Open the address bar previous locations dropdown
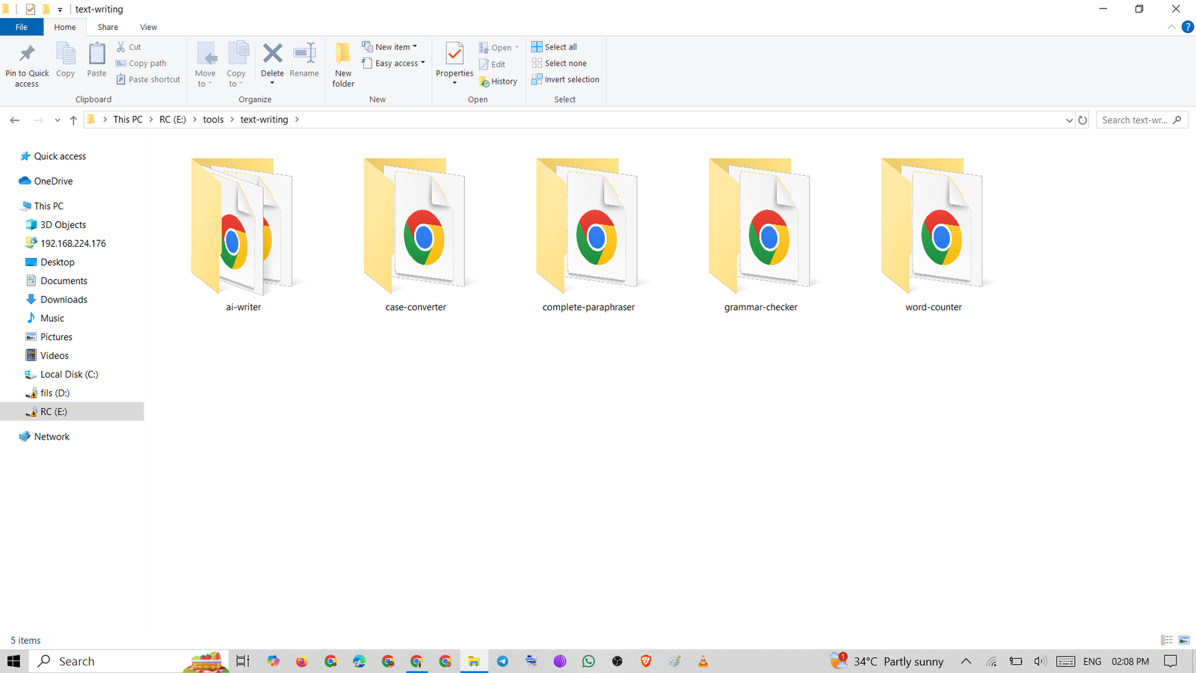Viewport: 1196px width, 673px height. coord(1069,120)
